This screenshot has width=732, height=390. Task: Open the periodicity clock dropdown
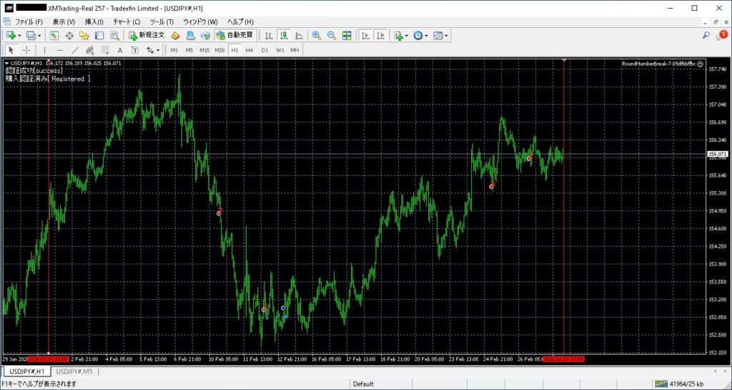click(426, 35)
